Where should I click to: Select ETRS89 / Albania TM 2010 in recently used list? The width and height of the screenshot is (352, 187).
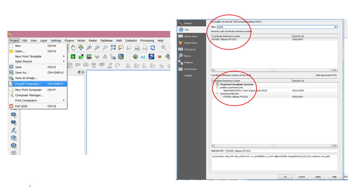point(274,39)
